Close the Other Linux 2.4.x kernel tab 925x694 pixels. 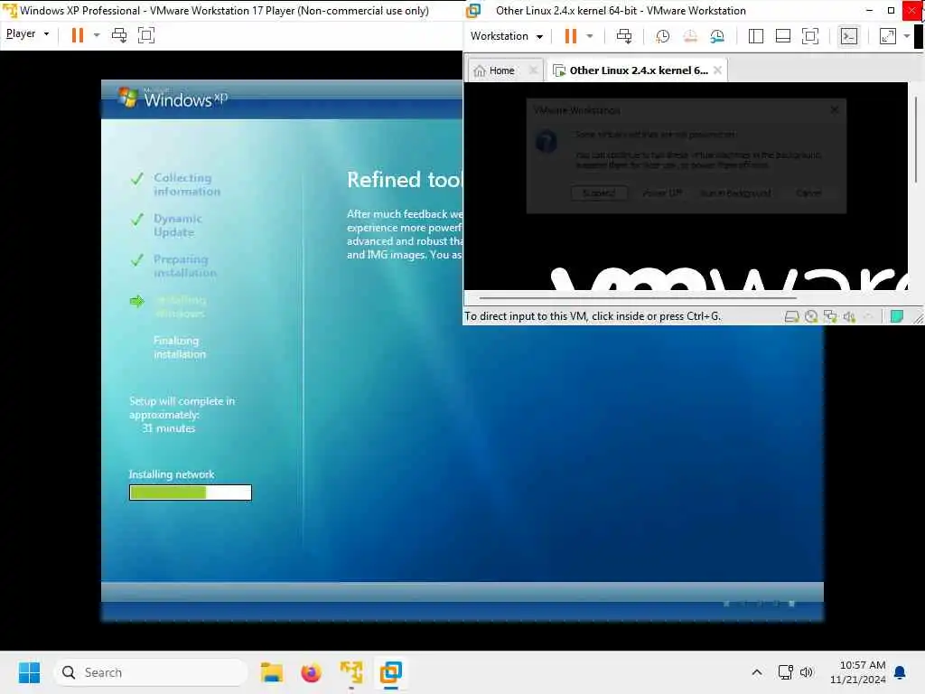tap(718, 70)
